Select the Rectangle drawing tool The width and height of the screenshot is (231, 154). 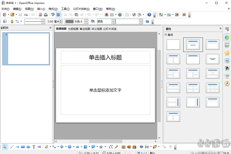(23, 147)
